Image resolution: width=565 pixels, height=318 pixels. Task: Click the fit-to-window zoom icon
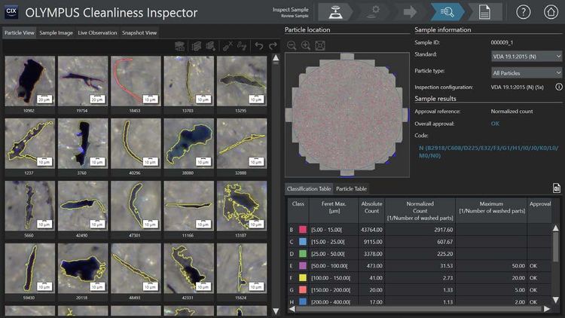point(320,45)
